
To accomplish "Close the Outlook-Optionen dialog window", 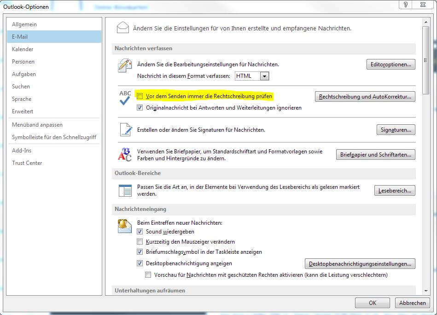I will 423,5.
